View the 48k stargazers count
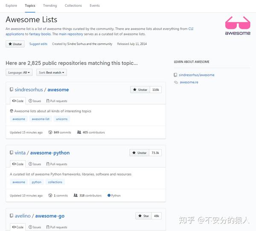Viewport: 256px width, 231px height. 157,216
